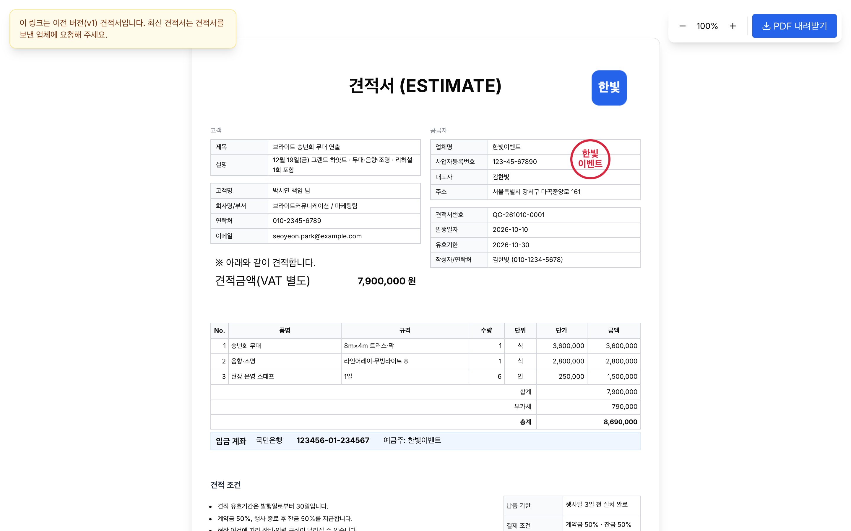Viewport: 851px width, 531px height.
Task: Click grand total 8,690,000
Action: [x=620, y=422]
